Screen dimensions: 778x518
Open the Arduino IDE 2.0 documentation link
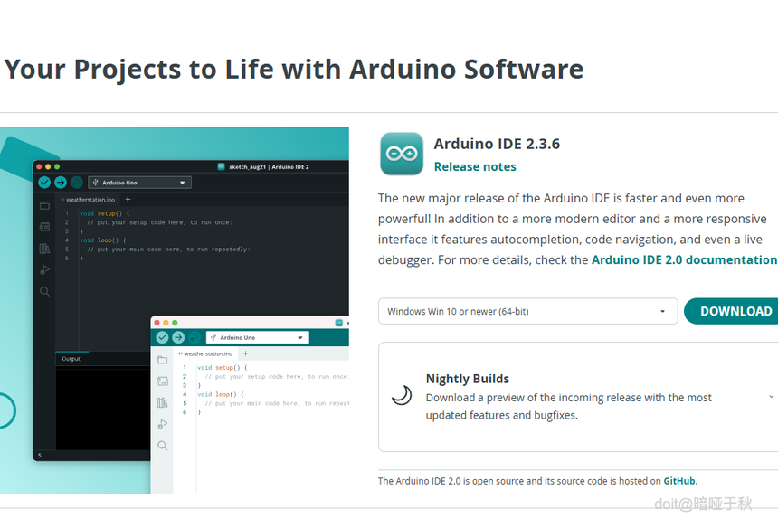(x=684, y=259)
